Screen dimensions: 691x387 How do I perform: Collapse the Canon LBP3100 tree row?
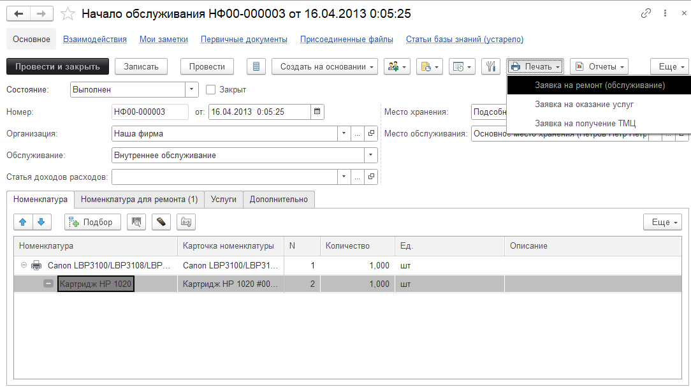tap(24, 265)
